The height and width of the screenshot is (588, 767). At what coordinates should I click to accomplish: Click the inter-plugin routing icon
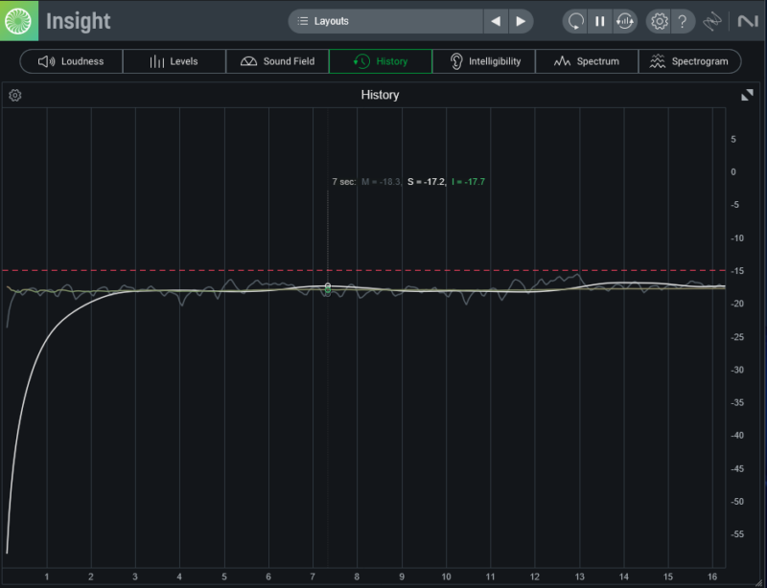point(712,21)
